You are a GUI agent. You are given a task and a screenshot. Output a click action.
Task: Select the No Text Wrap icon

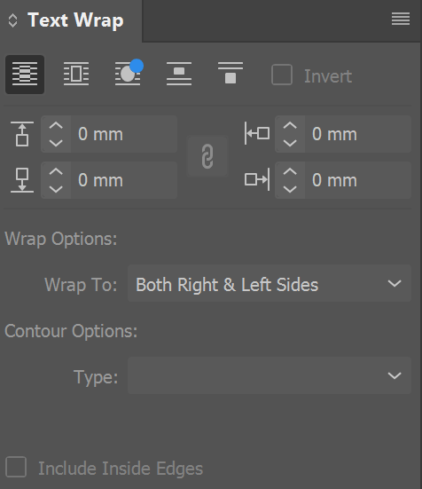click(25, 75)
